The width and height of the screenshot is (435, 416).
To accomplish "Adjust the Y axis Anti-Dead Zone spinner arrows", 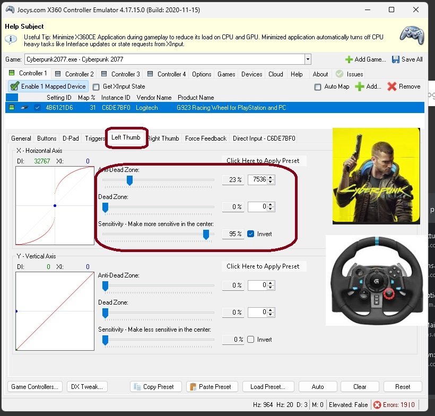I will click(x=271, y=285).
